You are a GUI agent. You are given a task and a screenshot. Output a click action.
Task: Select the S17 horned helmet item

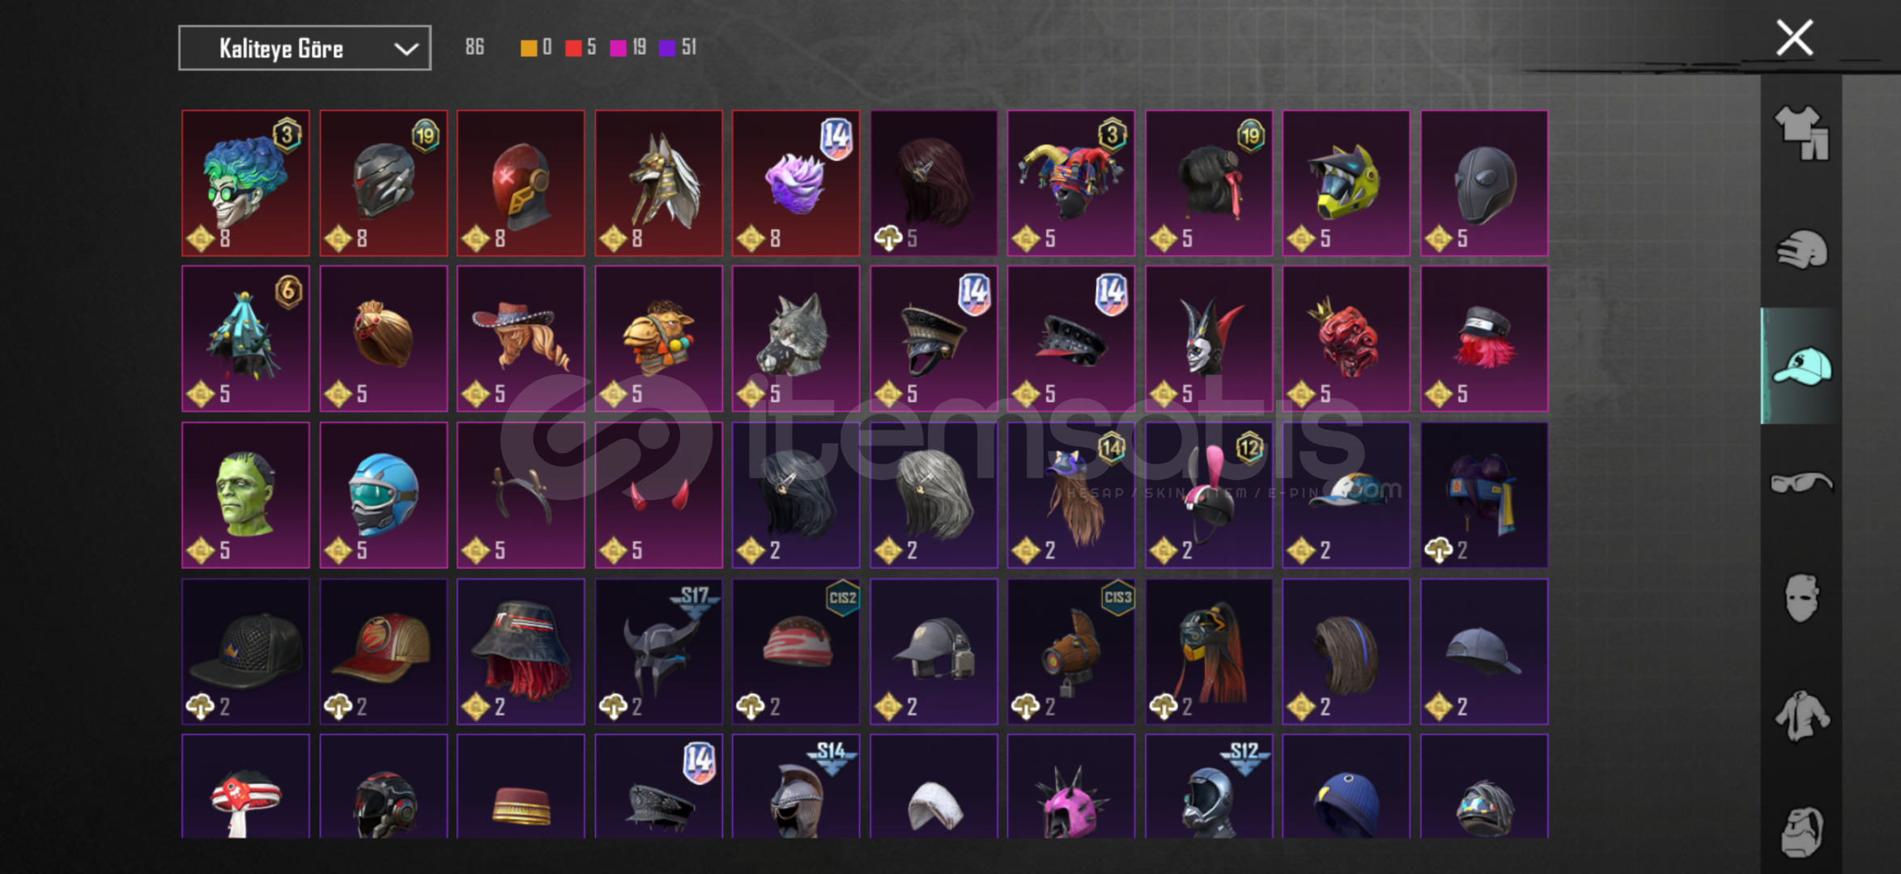pyautogui.click(x=658, y=651)
